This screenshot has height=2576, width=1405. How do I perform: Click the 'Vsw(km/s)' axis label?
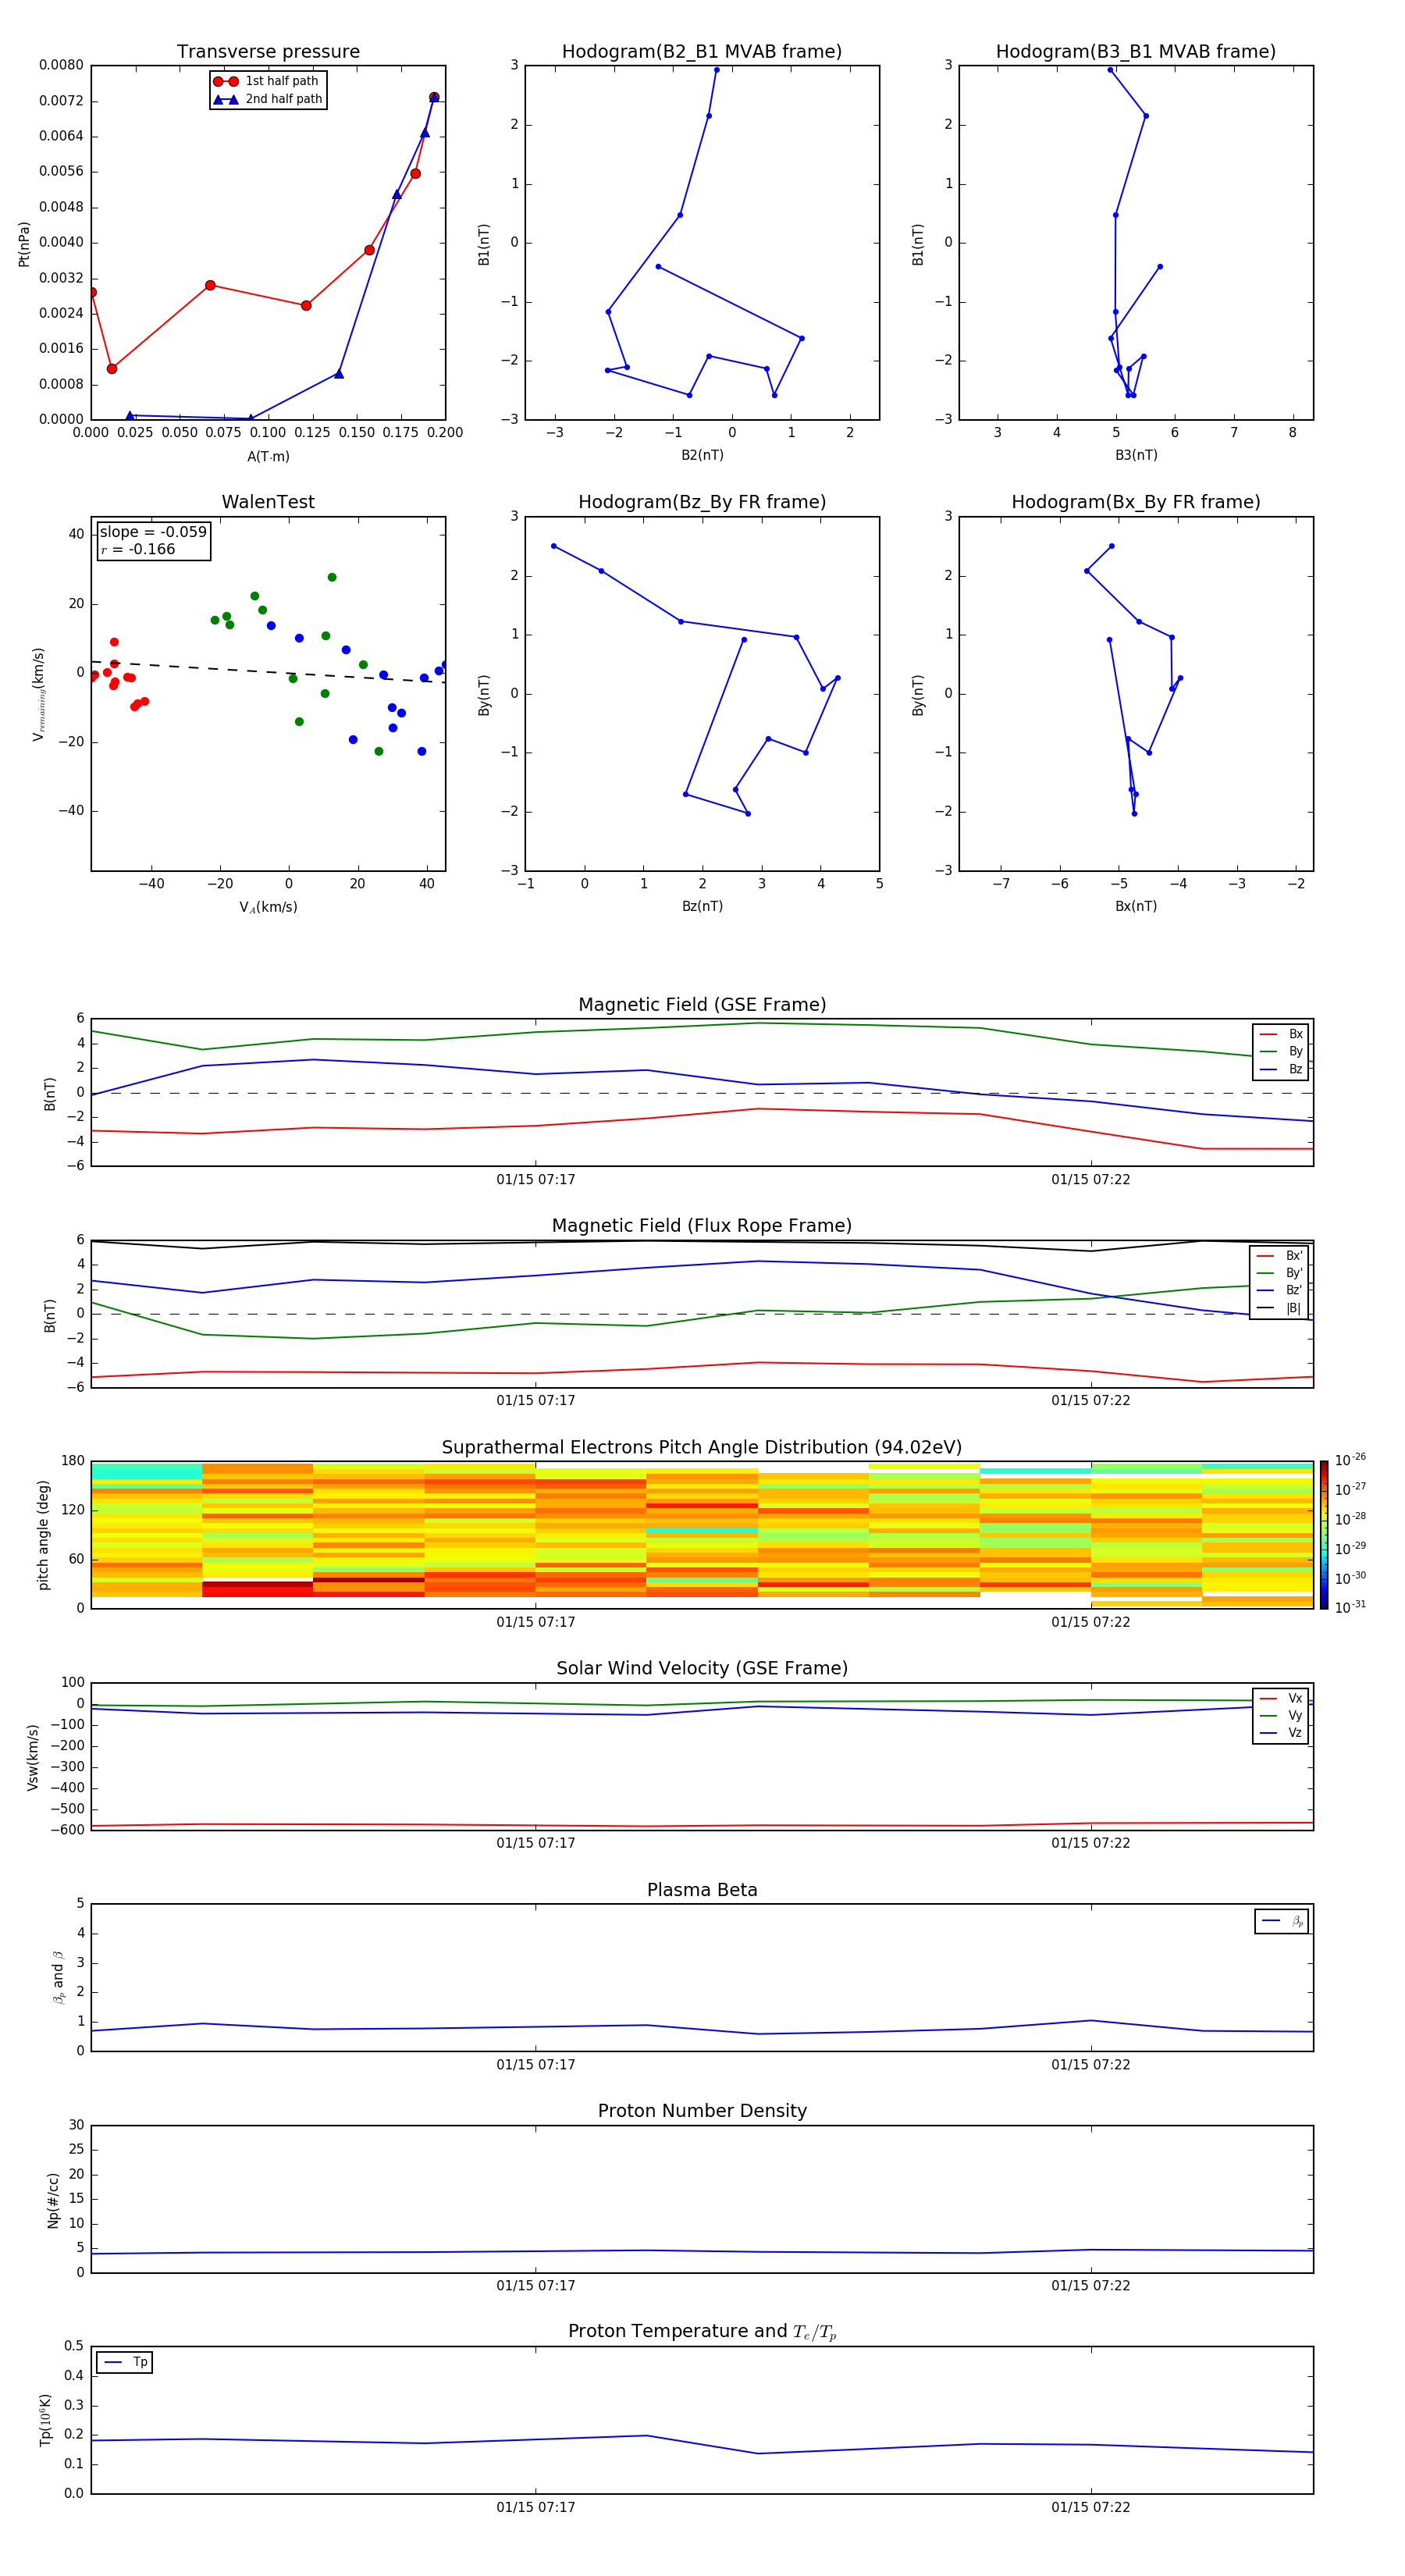[x=33, y=1756]
